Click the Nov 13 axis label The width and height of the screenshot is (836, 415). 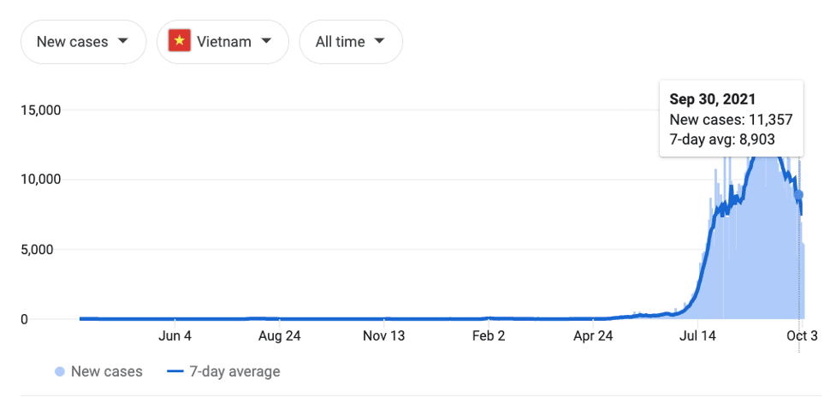pyautogui.click(x=384, y=336)
